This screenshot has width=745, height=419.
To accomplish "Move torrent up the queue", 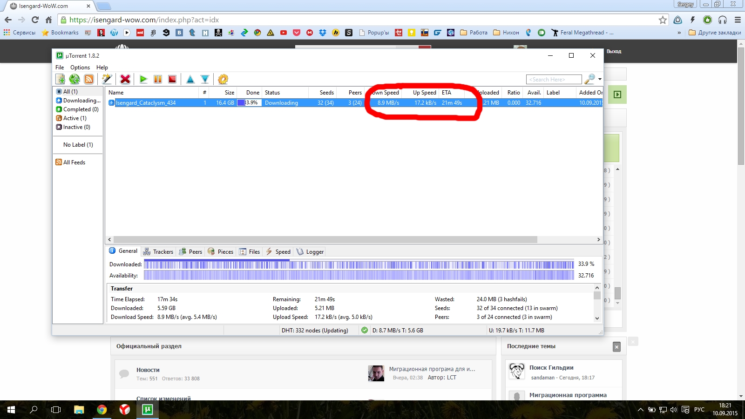I will pyautogui.click(x=190, y=79).
